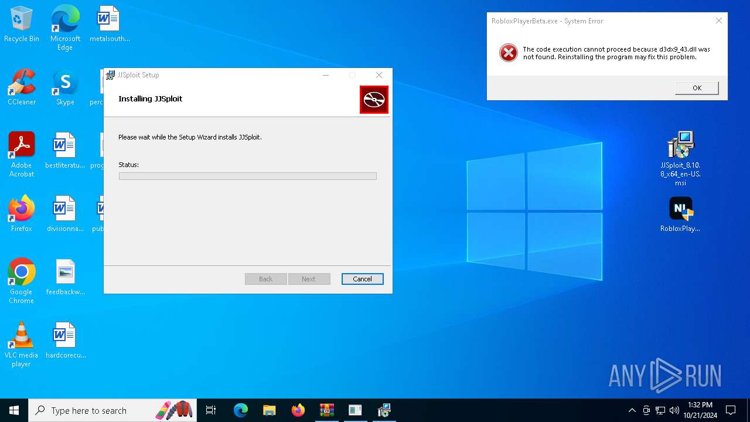The height and width of the screenshot is (422, 750).
Task: Click the JJSploit red logo in setup header
Action: 374,100
